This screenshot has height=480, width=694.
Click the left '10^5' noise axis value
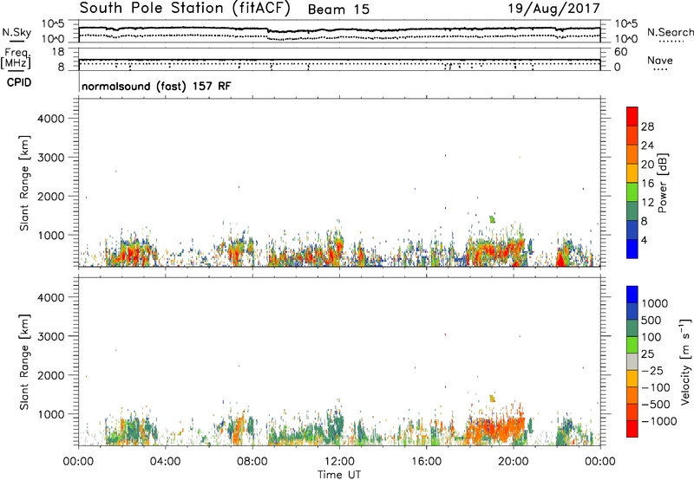tap(53, 24)
